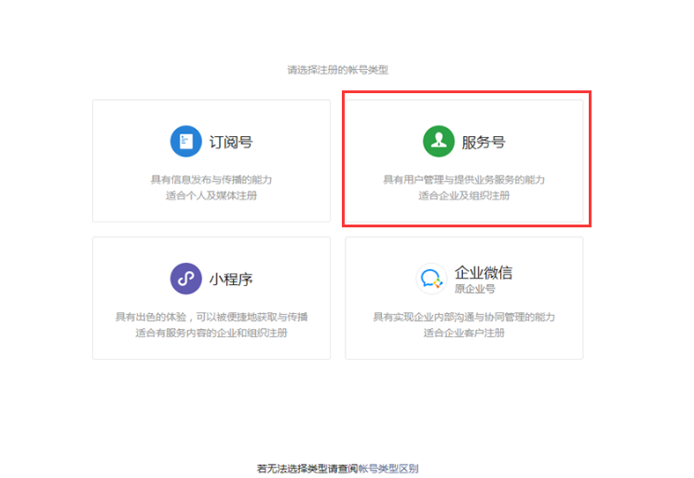The image size is (694, 478).
Task: Select the 小程序 title text
Action: point(231,280)
